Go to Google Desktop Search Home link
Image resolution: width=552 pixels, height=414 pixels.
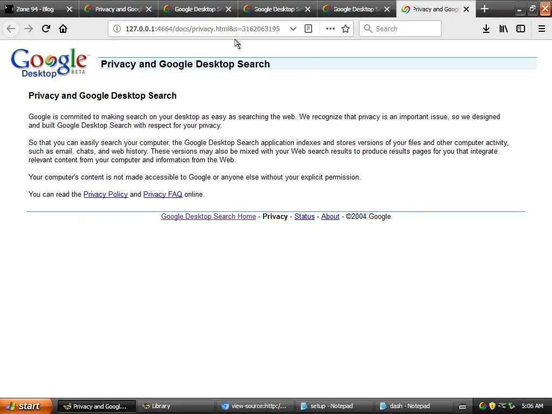(209, 217)
